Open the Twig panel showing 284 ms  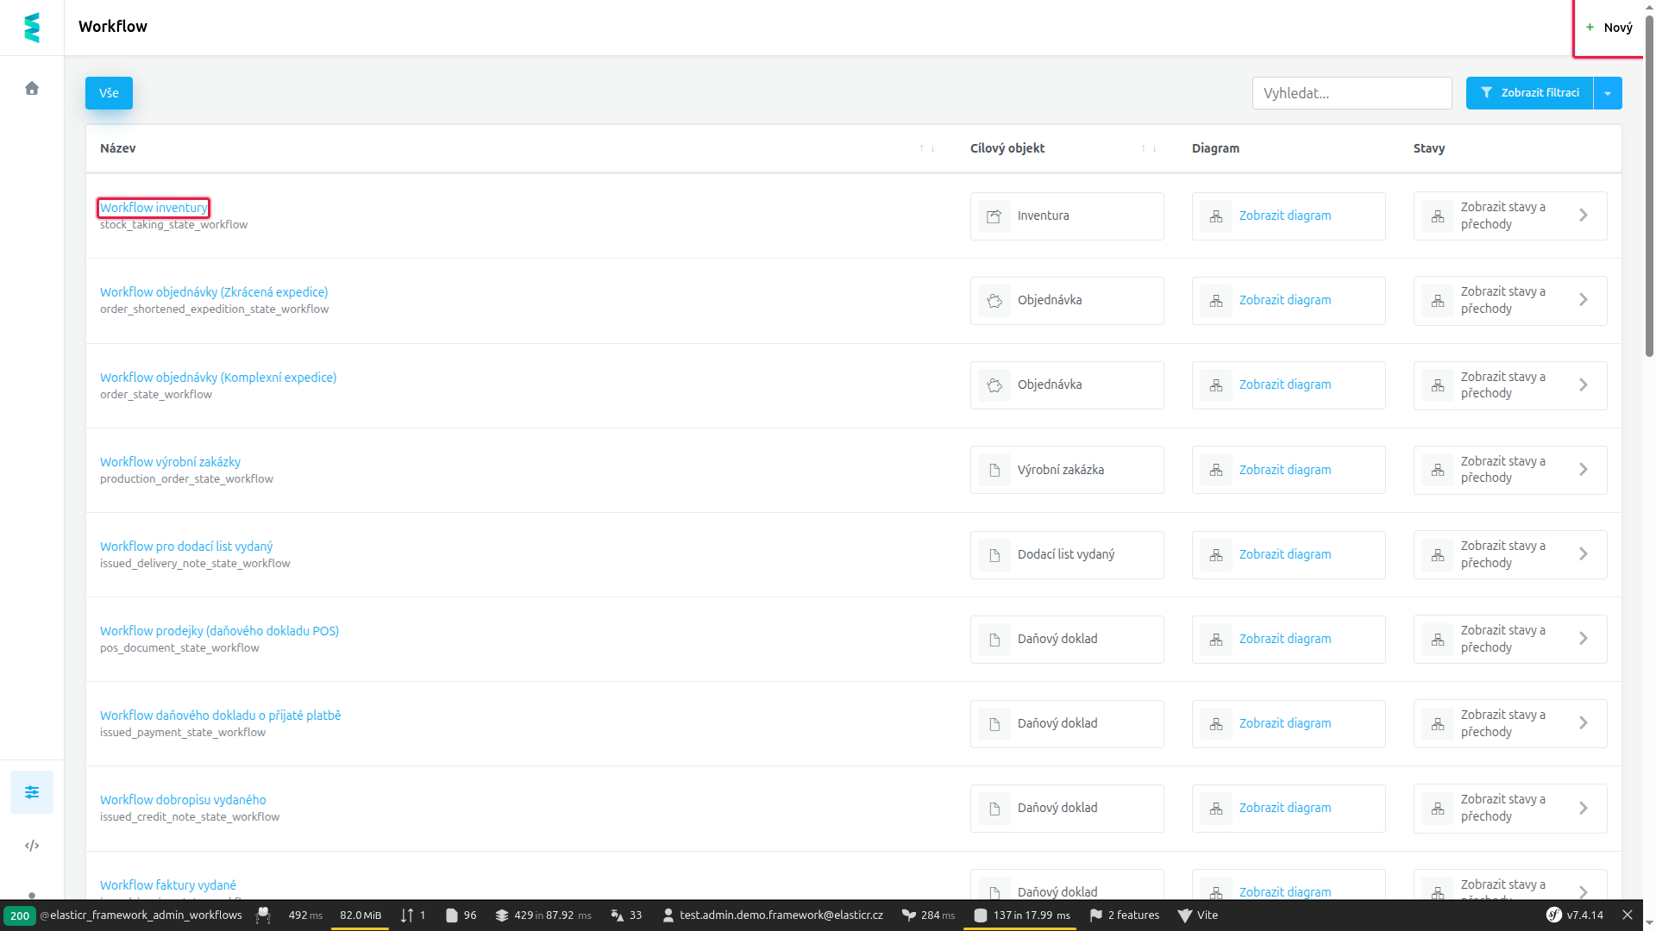pyautogui.click(x=928, y=915)
